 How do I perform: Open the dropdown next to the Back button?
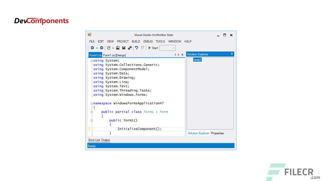pyautogui.click(x=97, y=48)
